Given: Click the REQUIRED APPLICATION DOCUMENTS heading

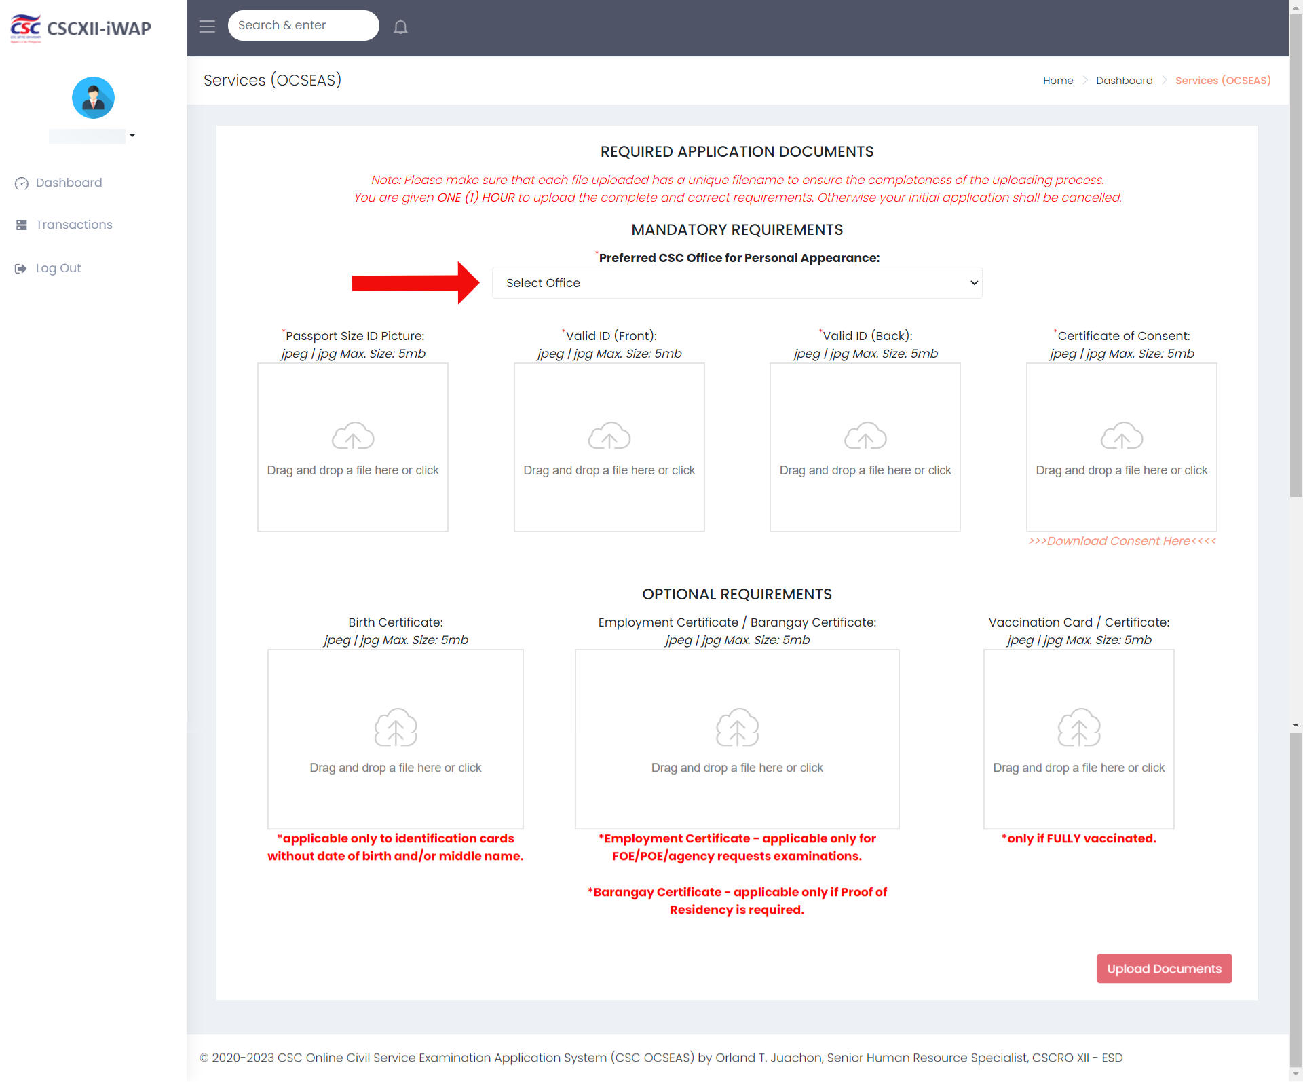Looking at the screenshot, I should coord(737,151).
